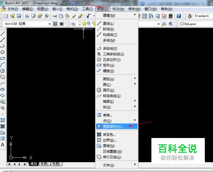The height and width of the screenshot is (172, 213).
Task: Open the QuickCalc calculator icon
Action: (171, 16)
